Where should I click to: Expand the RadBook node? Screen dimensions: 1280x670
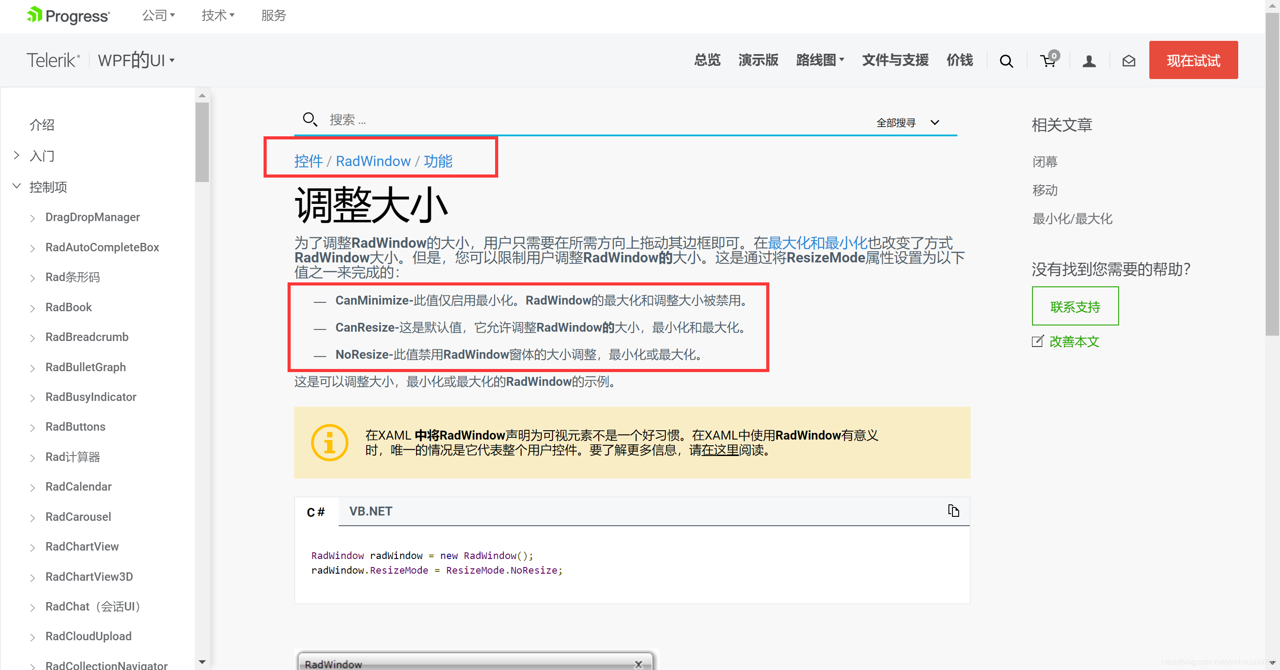[x=32, y=308]
